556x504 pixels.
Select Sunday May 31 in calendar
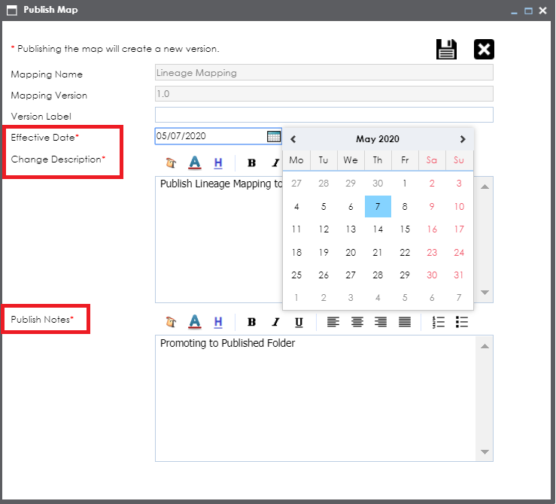[459, 275]
